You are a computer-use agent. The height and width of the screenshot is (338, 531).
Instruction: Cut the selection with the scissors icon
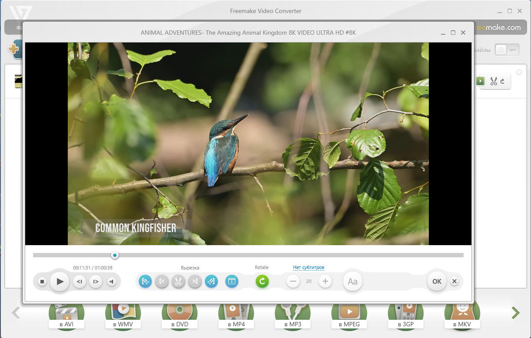tap(178, 282)
